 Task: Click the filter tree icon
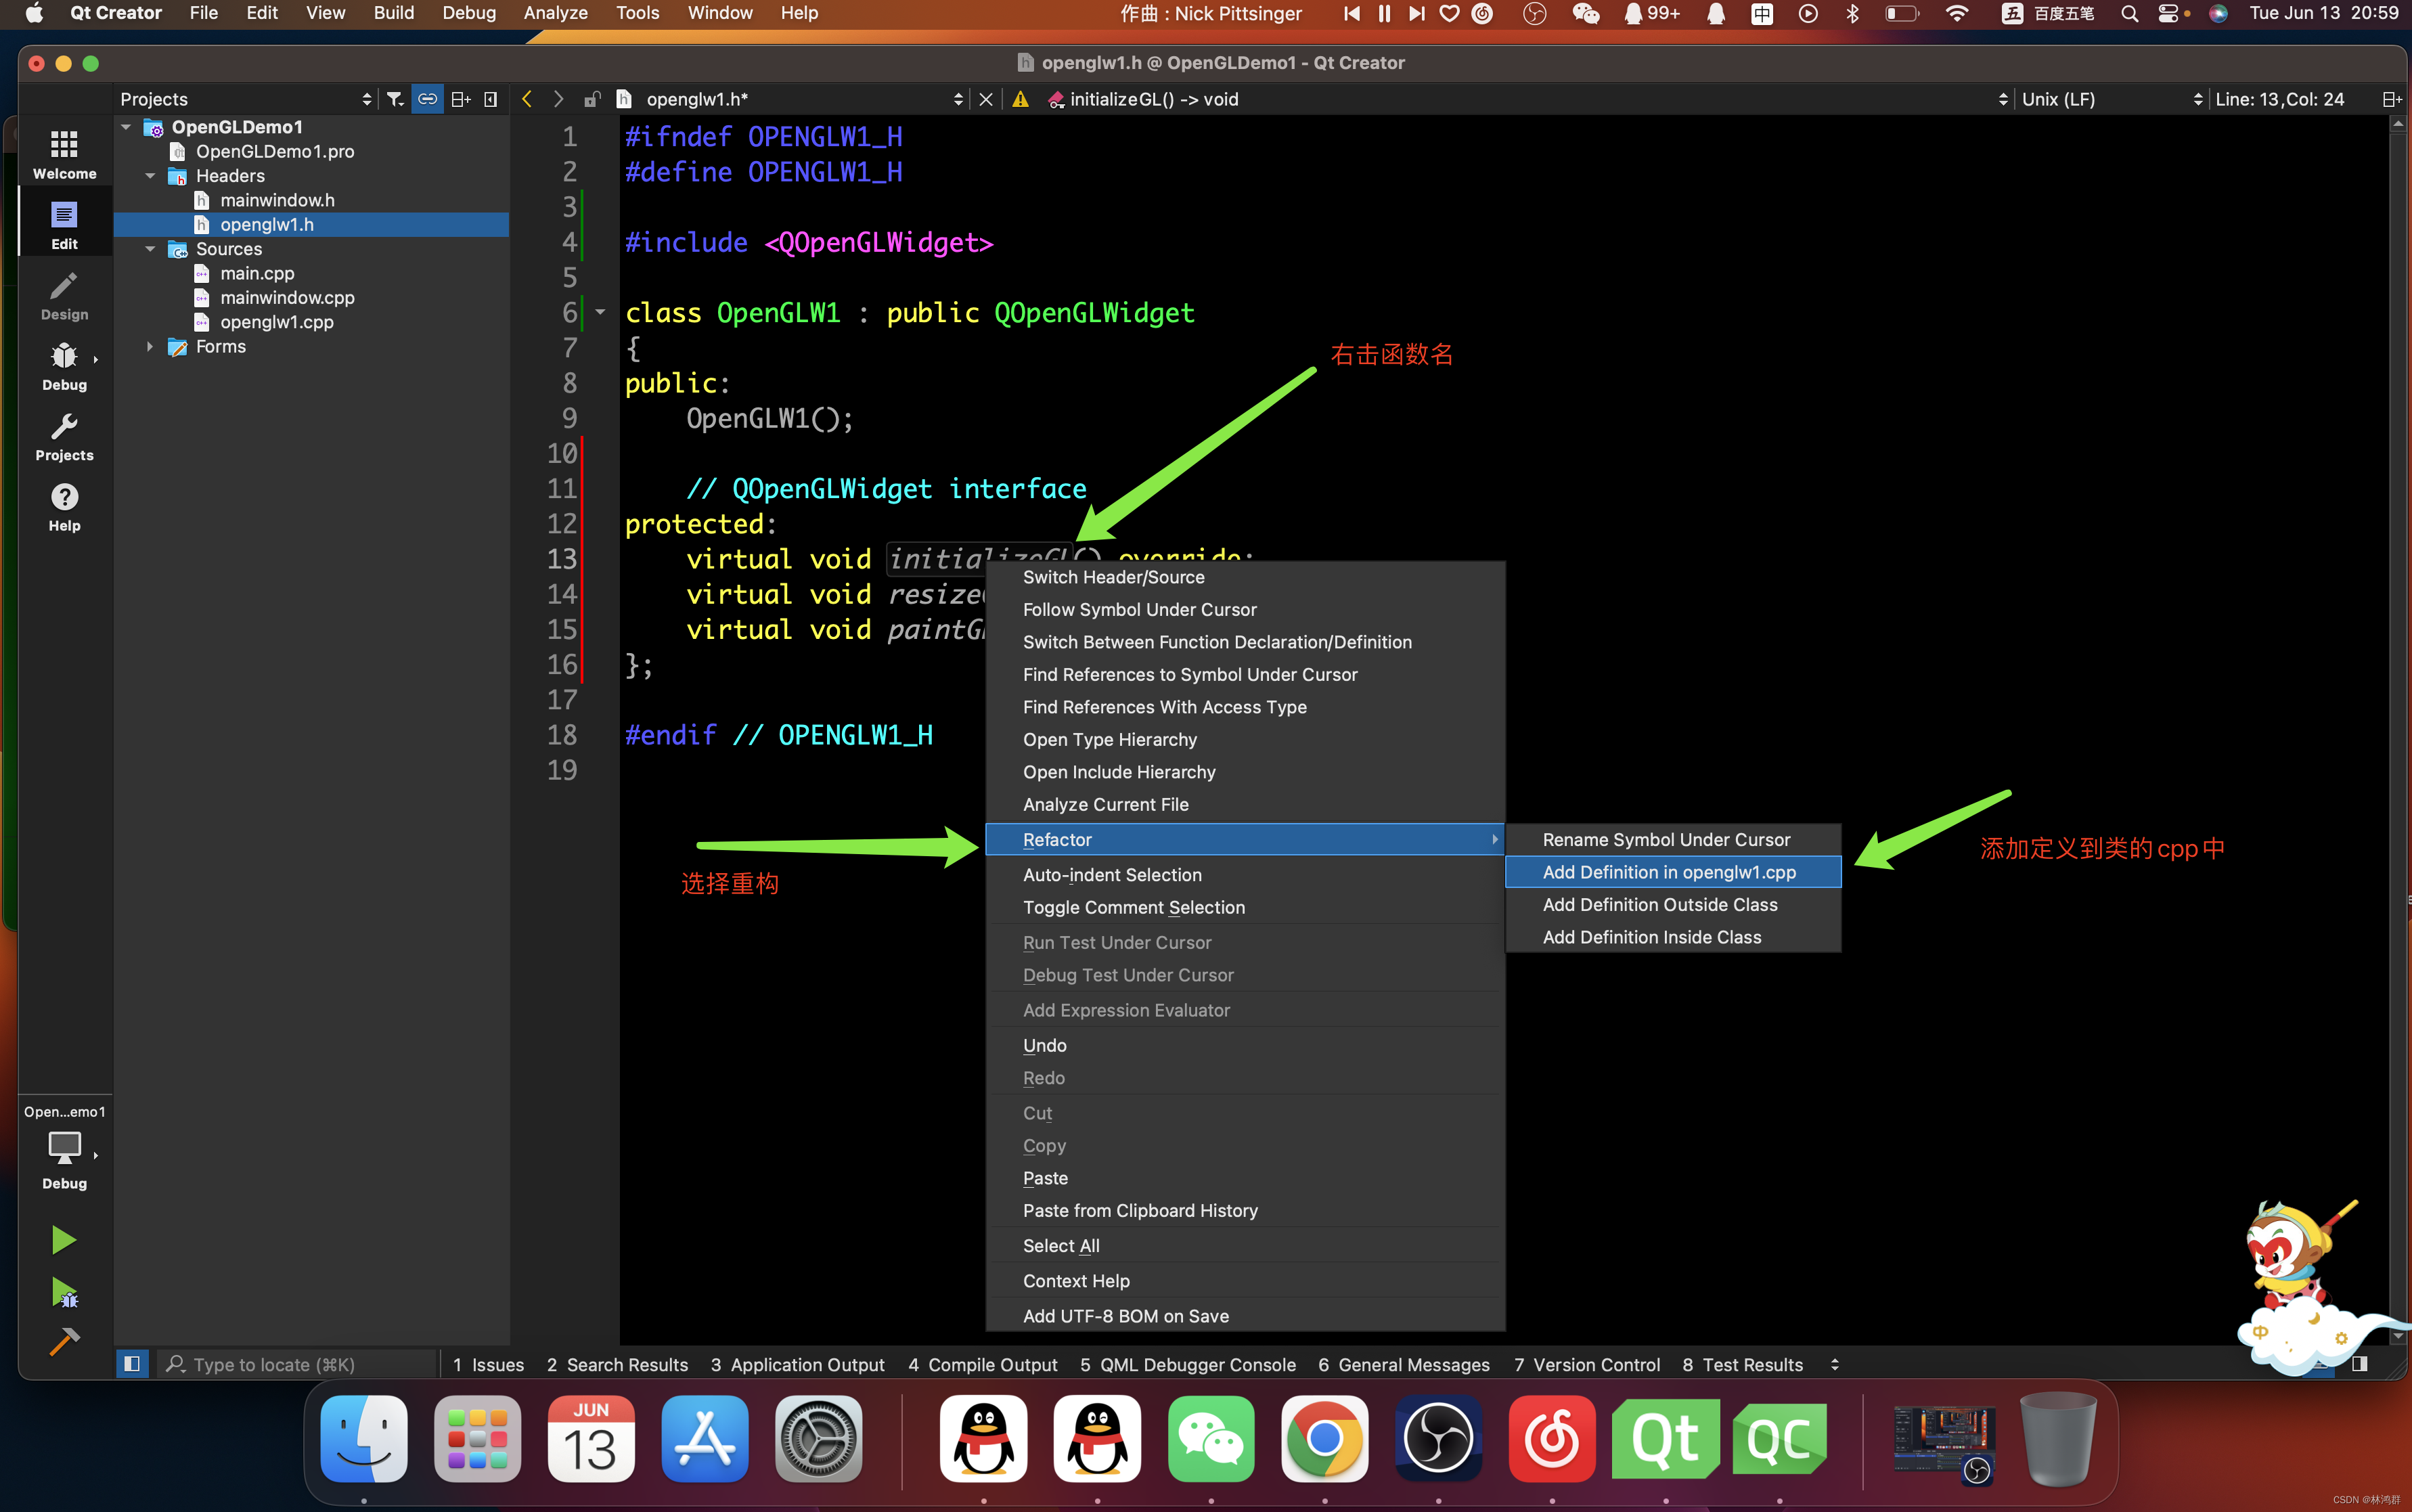click(x=395, y=99)
